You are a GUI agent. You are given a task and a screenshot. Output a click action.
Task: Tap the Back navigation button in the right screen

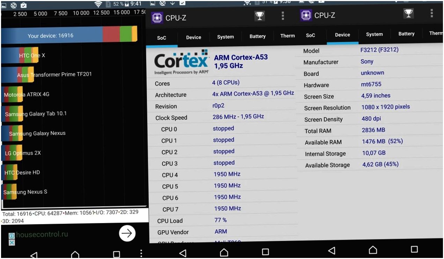tap(332, 250)
